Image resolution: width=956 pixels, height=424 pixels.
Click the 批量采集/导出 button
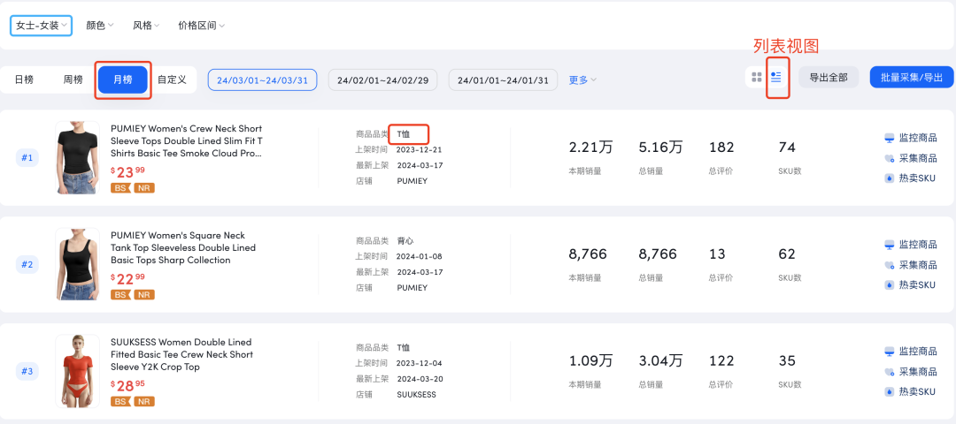point(912,77)
